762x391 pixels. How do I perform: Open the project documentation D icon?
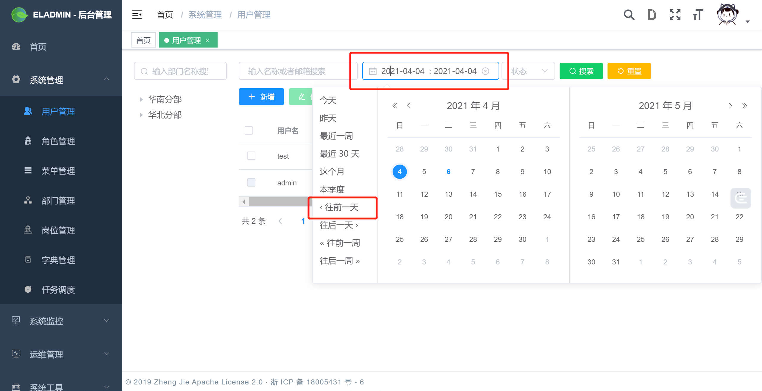pyautogui.click(x=652, y=15)
